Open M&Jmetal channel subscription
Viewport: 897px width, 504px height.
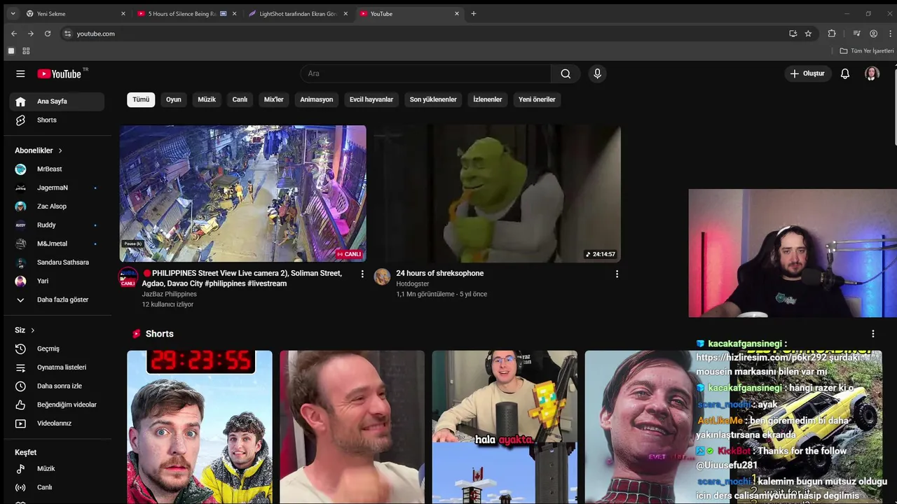[x=57, y=244]
